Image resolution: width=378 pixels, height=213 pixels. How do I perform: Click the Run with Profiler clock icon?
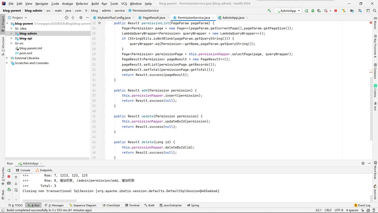coord(326,11)
